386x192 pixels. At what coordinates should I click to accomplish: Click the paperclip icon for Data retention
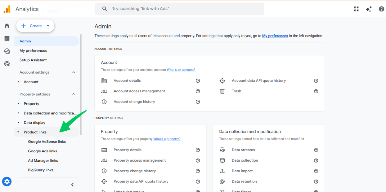click(222, 181)
